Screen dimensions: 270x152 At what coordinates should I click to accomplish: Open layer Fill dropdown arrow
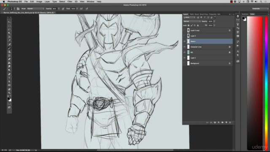pos(214,25)
